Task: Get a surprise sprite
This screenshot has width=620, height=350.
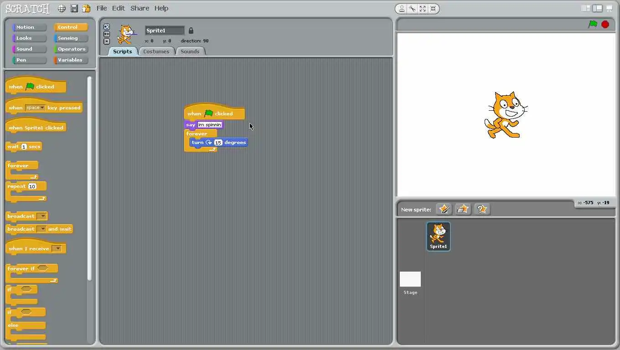Action: pos(482,209)
